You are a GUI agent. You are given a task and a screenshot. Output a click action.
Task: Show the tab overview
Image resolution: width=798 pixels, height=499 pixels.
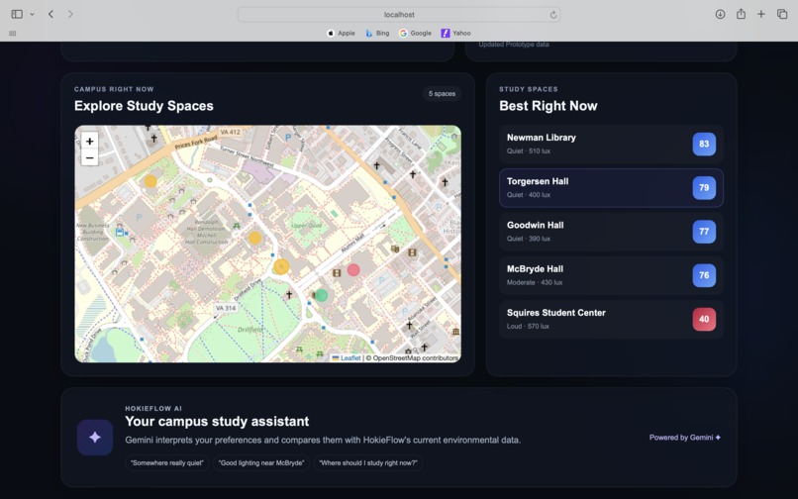pyautogui.click(x=782, y=14)
